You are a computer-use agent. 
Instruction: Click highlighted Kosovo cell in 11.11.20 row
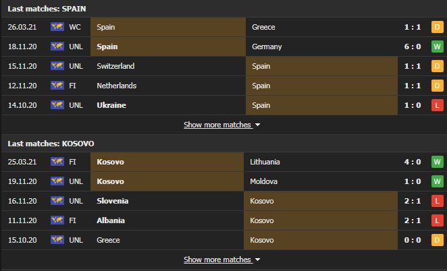[321, 220]
